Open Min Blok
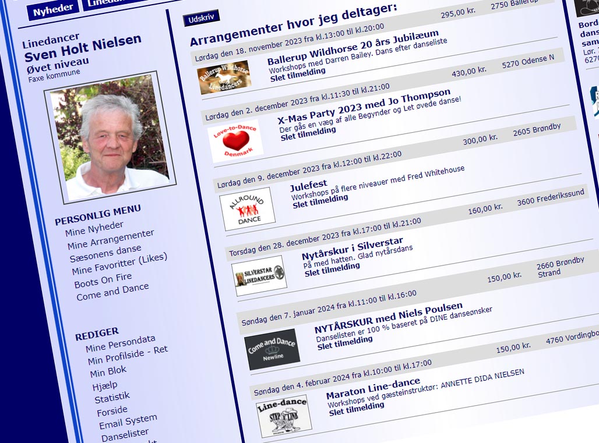Screen dimensions: 599x443 point(108,371)
